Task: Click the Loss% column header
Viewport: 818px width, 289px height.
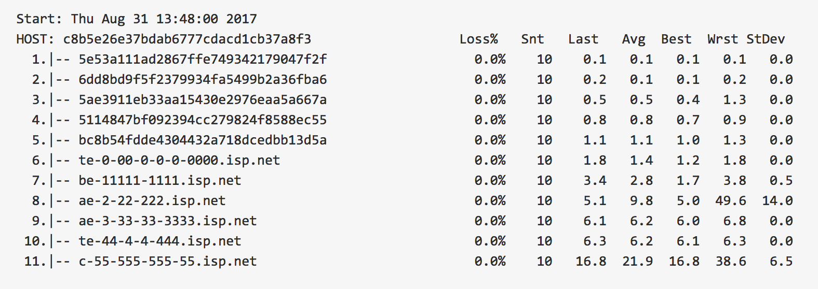Action: (478, 39)
